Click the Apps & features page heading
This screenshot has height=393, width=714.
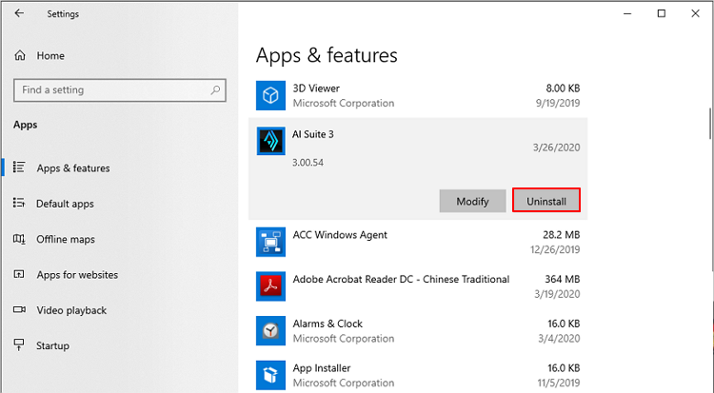point(327,55)
